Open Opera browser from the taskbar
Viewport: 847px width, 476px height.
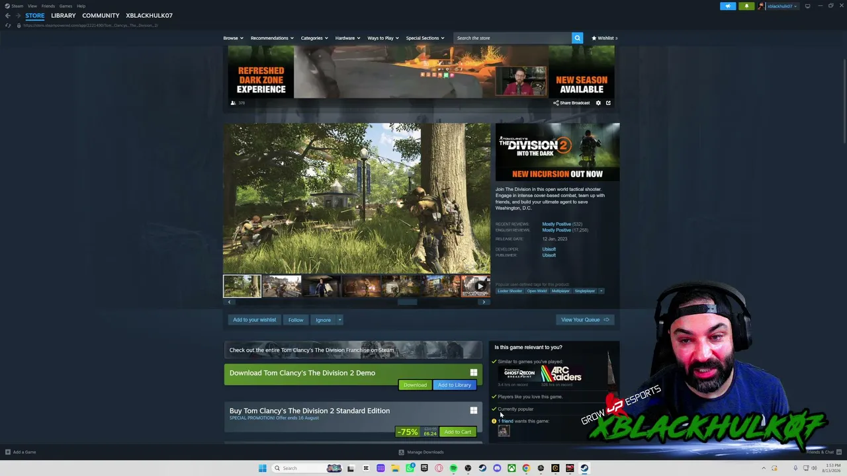pos(439,468)
